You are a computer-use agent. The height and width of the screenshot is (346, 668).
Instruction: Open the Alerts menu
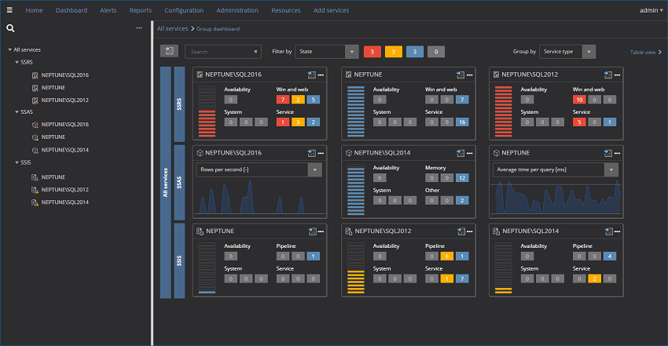(x=108, y=10)
